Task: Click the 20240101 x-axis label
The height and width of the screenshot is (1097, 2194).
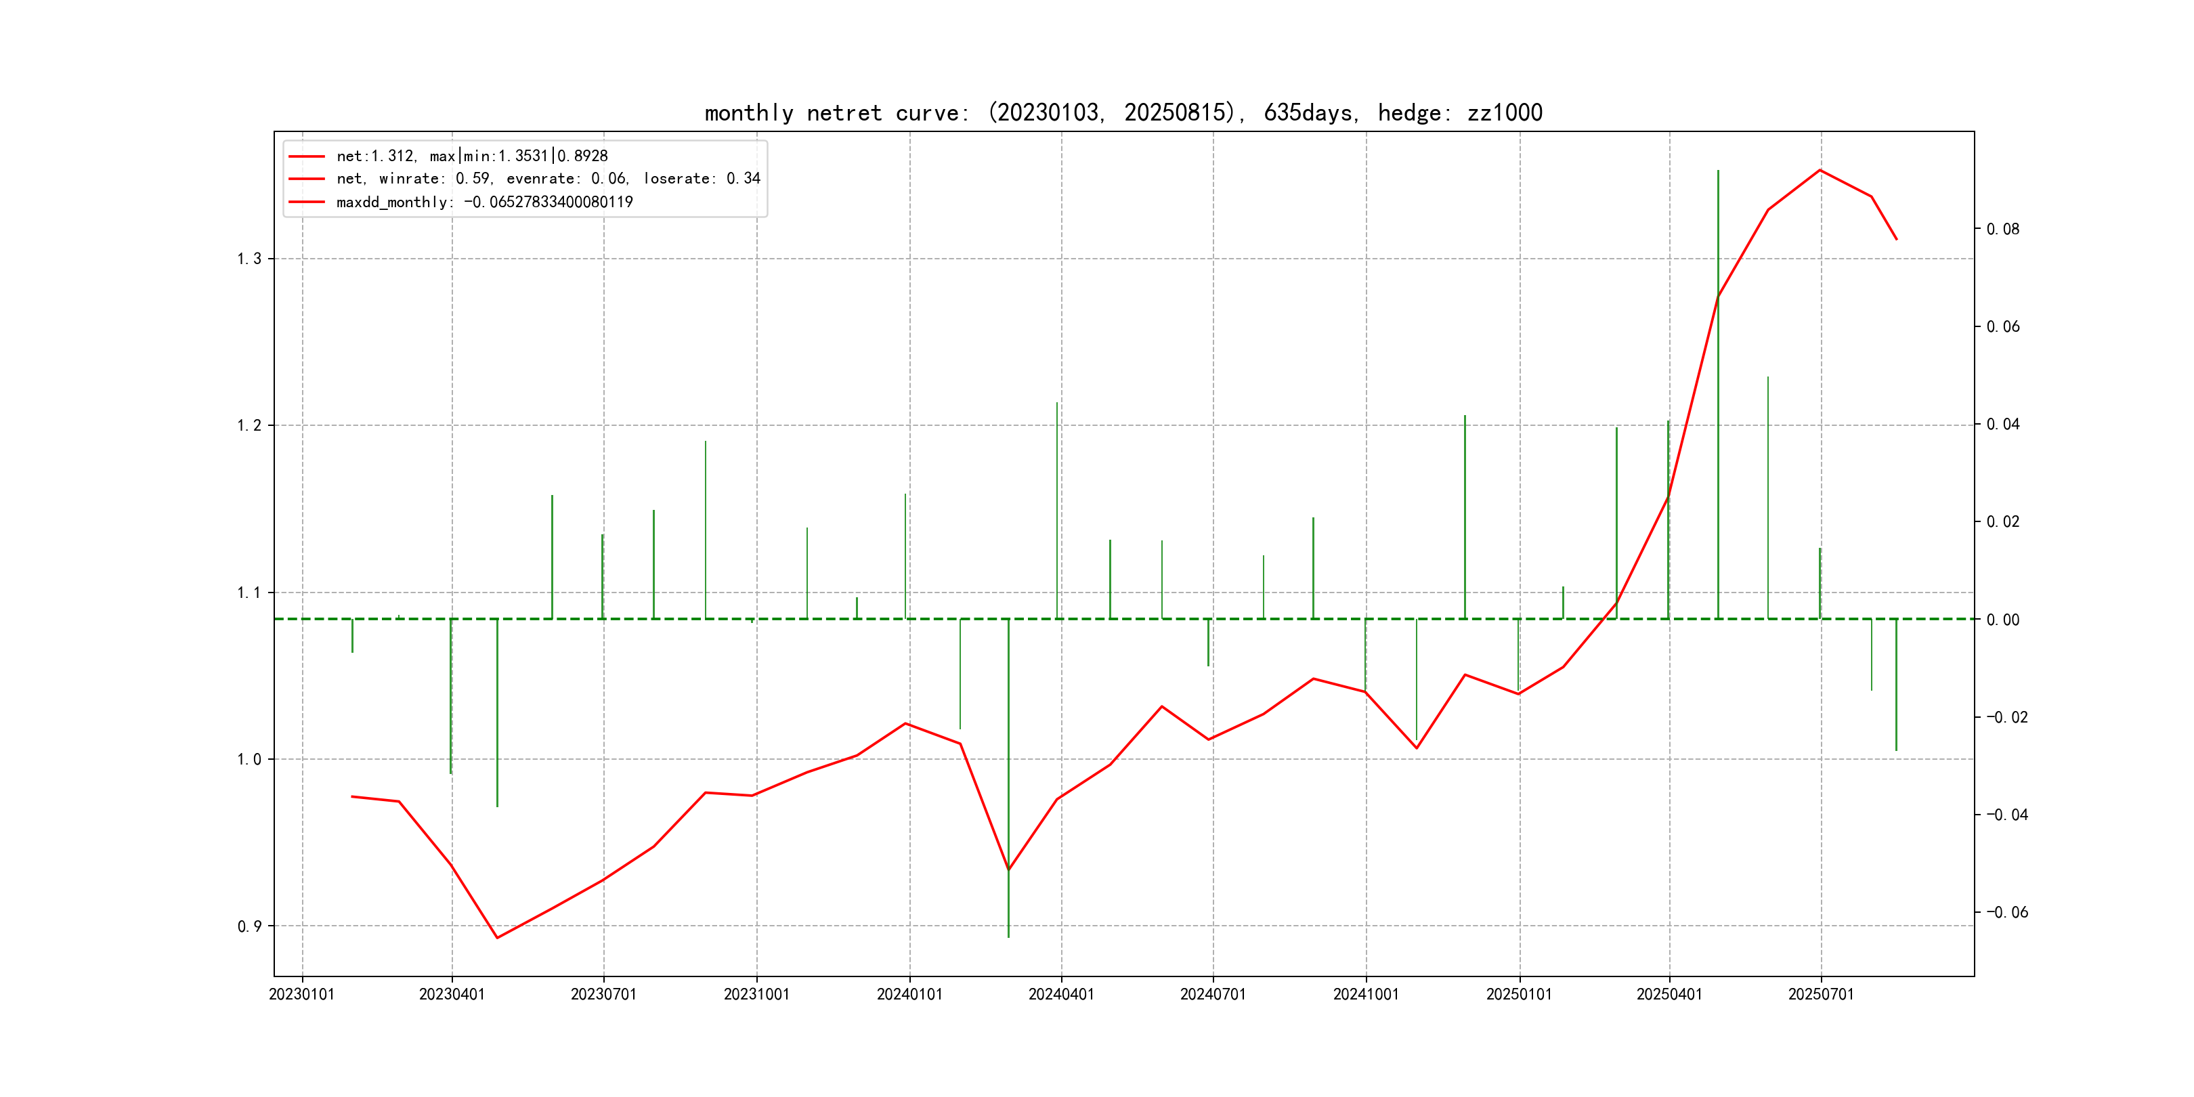Action: tap(909, 994)
